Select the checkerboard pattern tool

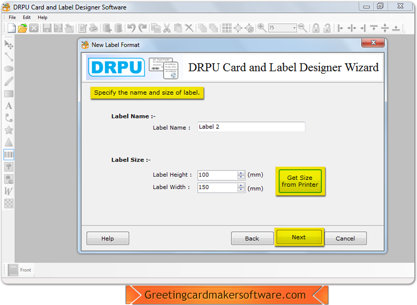click(9, 204)
